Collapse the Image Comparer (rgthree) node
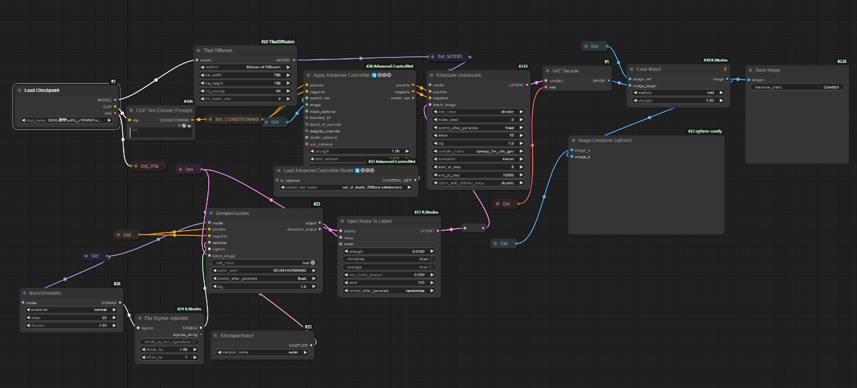Image resolution: width=857 pixels, height=388 pixels. pyautogui.click(x=573, y=140)
